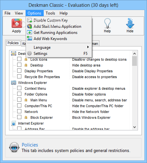The image size is (147, 163).
Task: Click the Hide toolbar icon
Action: (x=130, y=23)
